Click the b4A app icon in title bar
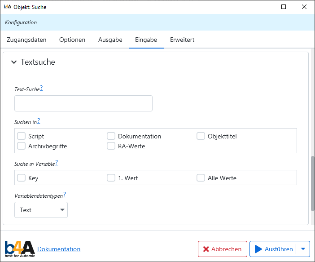Screen dimensions: 315x262 click(x=8, y=7)
